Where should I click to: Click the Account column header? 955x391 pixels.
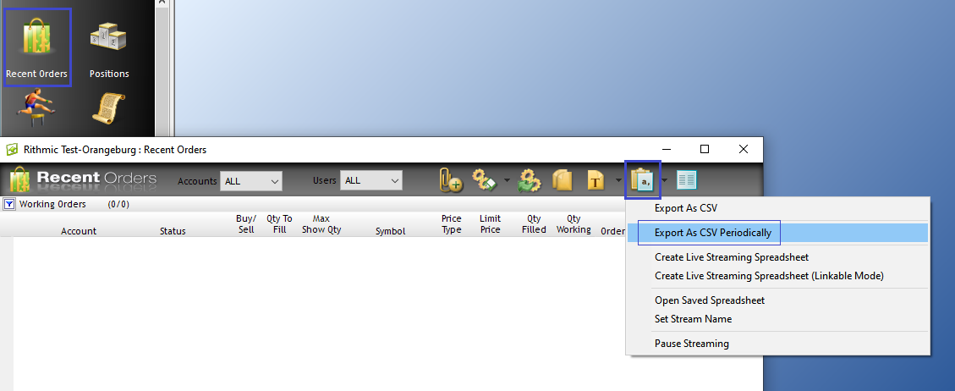pyautogui.click(x=79, y=231)
